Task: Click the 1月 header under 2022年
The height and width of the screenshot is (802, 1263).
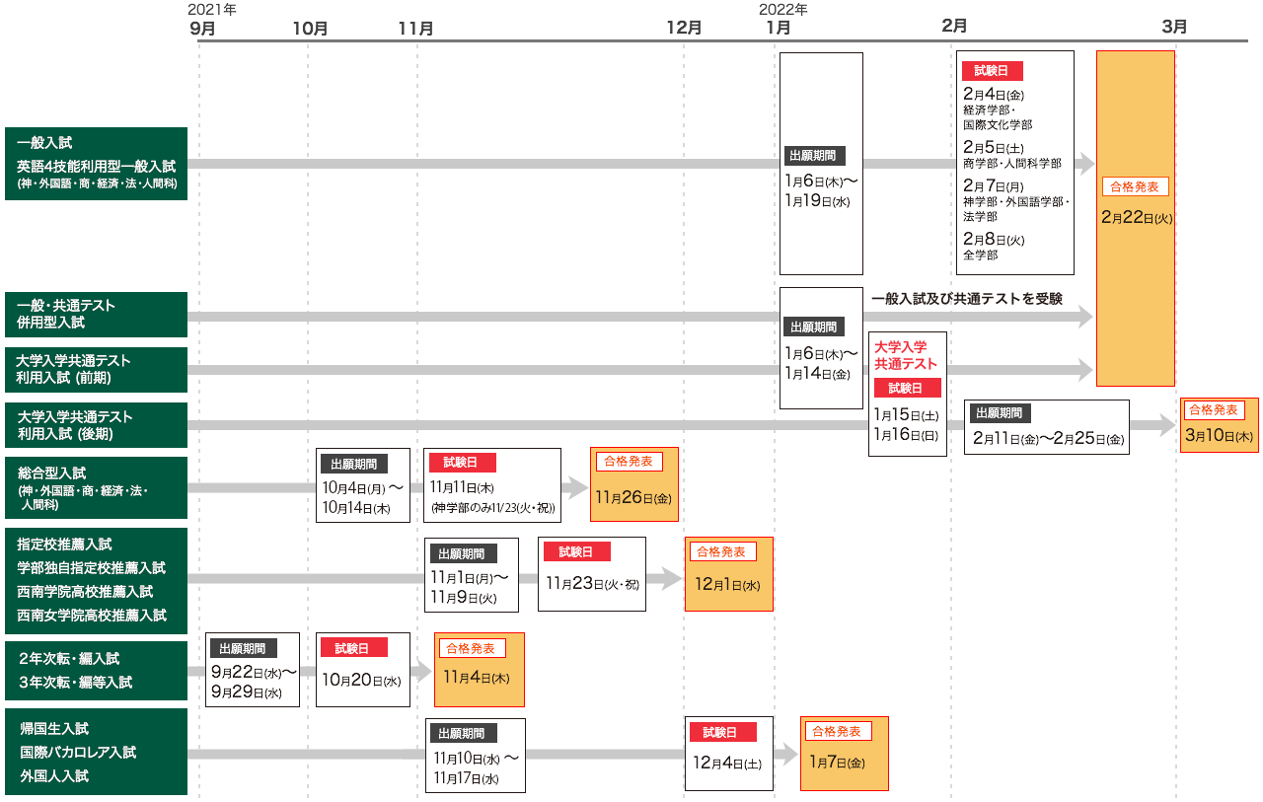Action: click(x=779, y=28)
